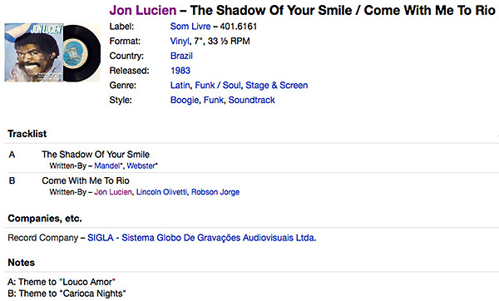Image resolution: width=499 pixels, height=301 pixels.
Task: Open the Webster writer credit link
Action: pos(141,165)
